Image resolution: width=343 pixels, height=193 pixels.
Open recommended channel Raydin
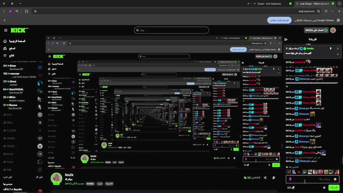[x=23, y=190]
